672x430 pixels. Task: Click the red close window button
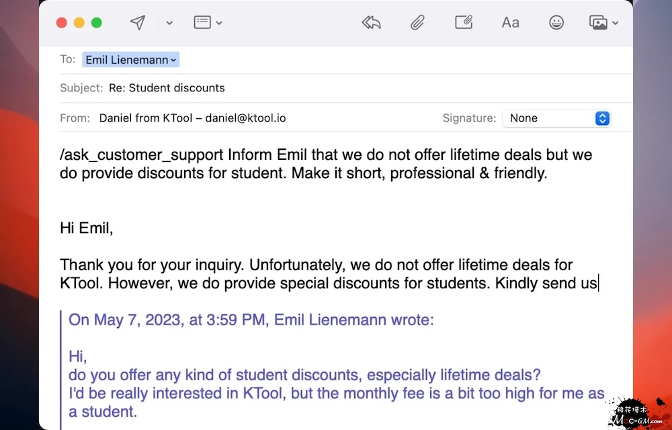(62, 23)
